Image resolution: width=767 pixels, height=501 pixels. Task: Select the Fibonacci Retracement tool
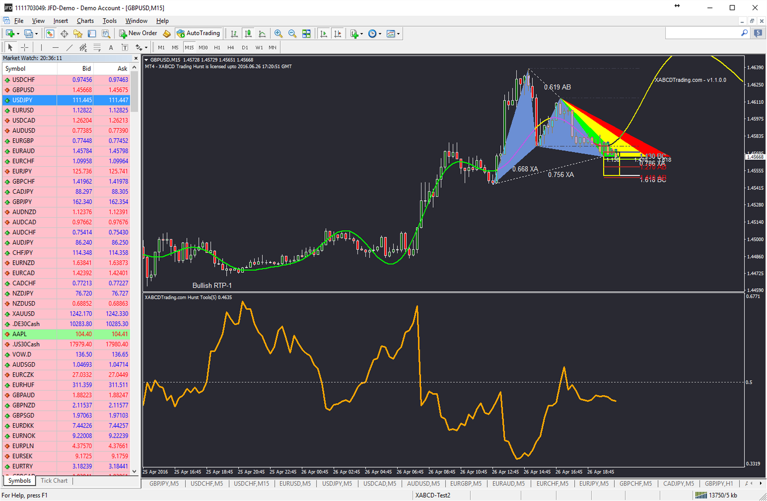pos(97,47)
